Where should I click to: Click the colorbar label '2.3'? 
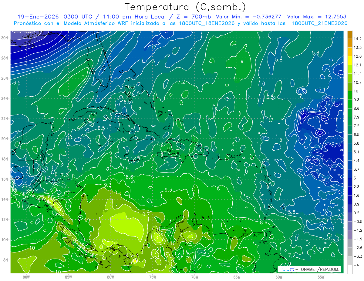357,187
